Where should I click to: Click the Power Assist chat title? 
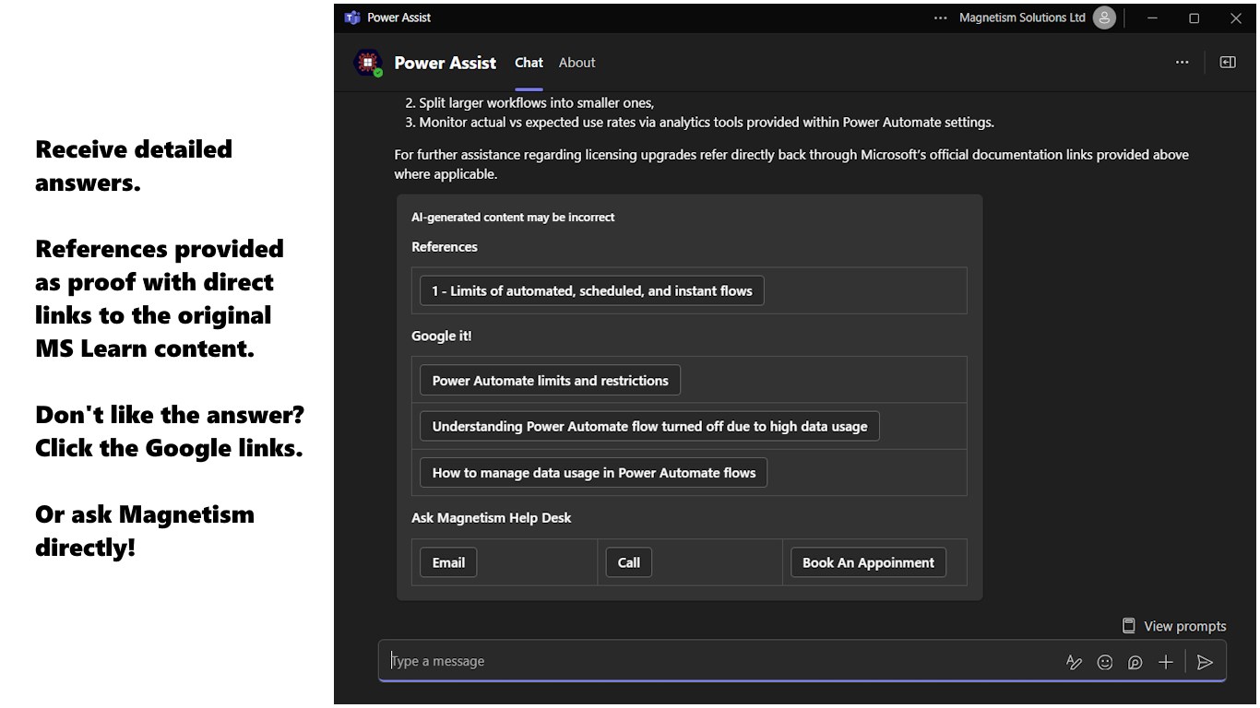pos(446,63)
